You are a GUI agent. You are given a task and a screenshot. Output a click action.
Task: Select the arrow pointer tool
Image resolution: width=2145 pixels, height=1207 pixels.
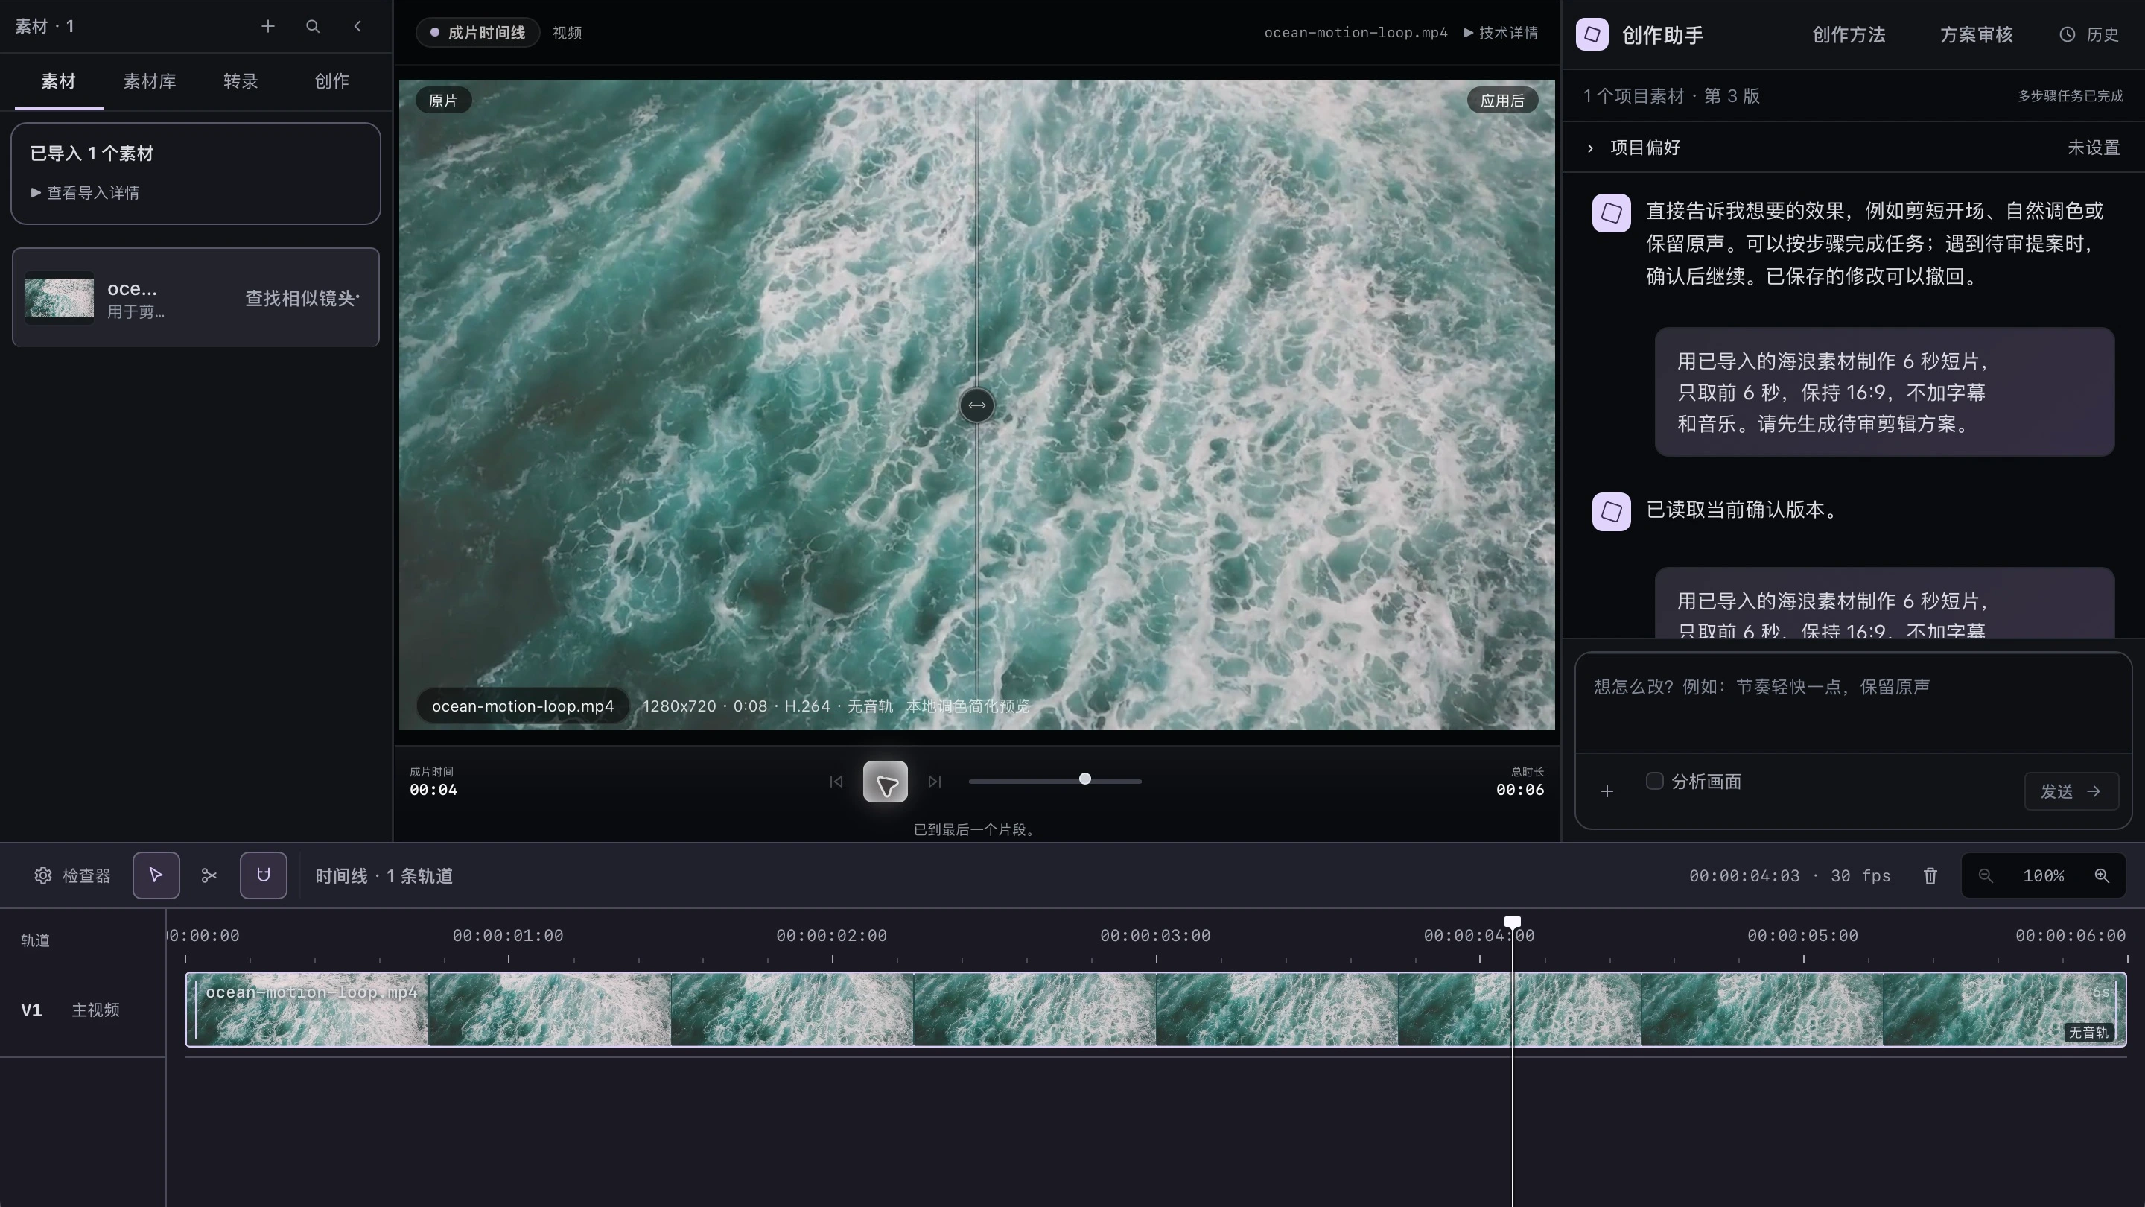156,875
